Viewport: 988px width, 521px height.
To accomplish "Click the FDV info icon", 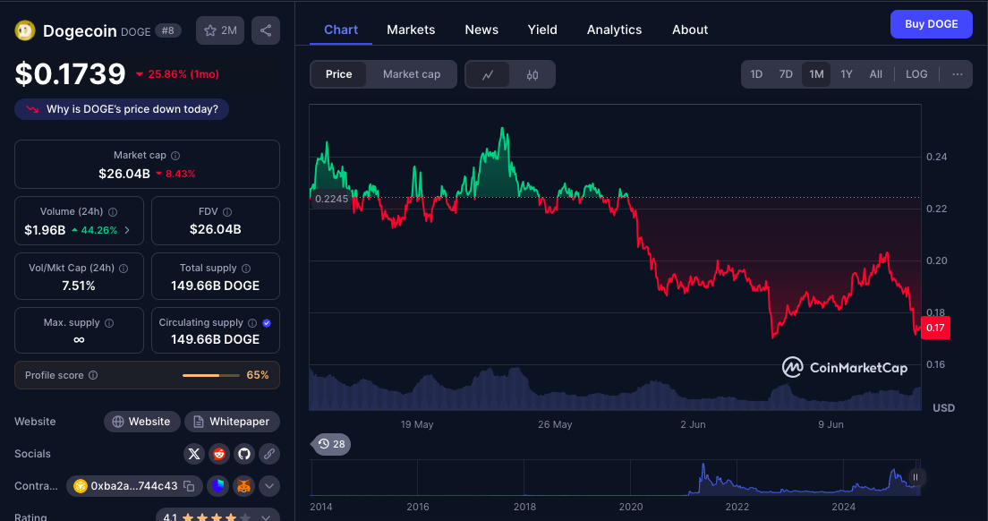I will (227, 212).
